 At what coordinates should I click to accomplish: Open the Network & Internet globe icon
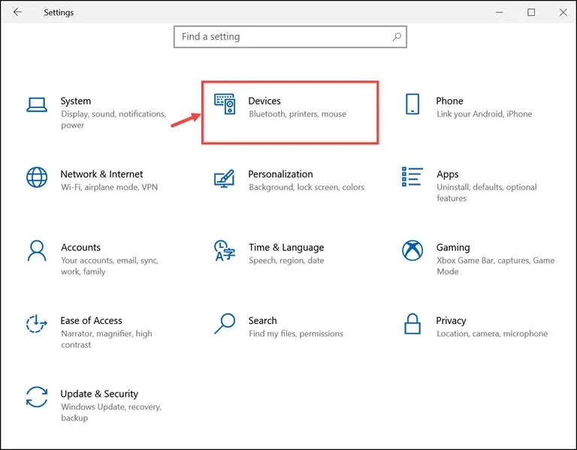(x=37, y=177)
